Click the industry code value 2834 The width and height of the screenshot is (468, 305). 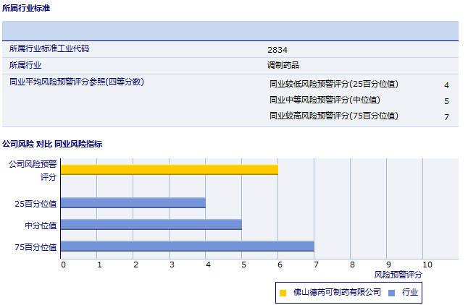click(277, 49)
